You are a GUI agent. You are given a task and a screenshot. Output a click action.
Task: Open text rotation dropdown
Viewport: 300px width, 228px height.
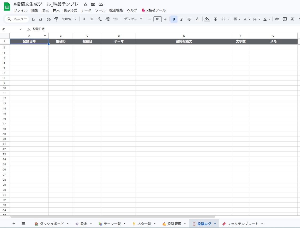point(267,19)
